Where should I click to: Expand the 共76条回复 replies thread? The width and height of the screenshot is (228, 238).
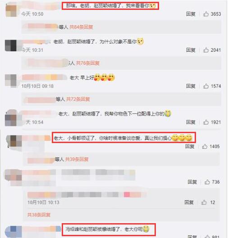[x=88, y=63]
